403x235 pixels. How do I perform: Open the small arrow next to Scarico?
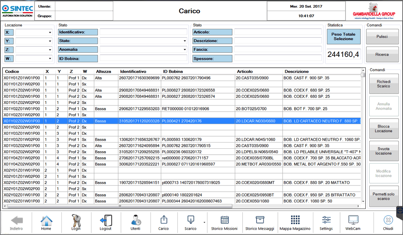(204, 223)
